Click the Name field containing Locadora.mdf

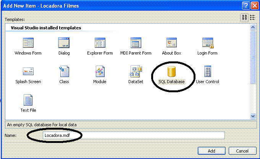point(134,135)
